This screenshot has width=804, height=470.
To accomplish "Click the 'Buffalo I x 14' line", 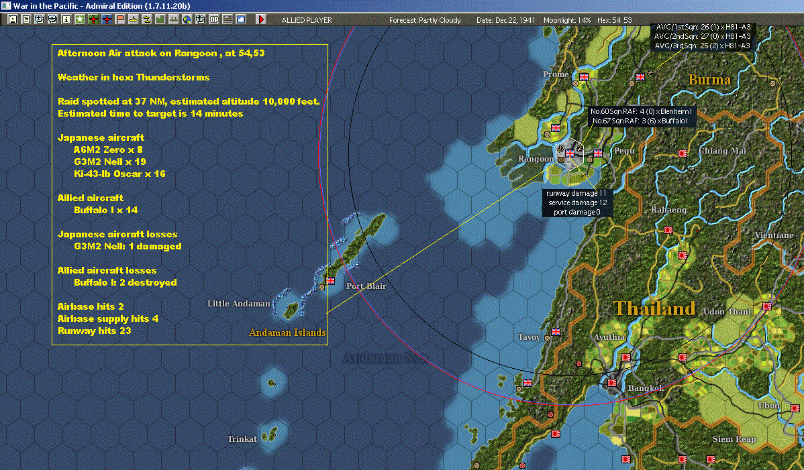I will (x=105, y=210).
